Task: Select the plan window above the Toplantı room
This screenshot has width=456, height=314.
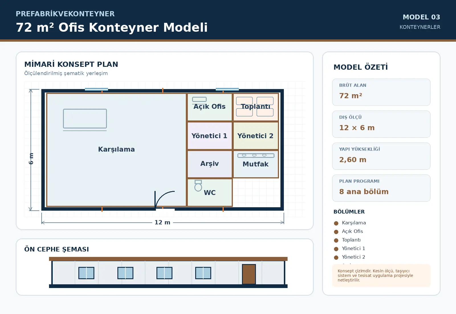Action: pyautogui.click(x=227, y=89)
